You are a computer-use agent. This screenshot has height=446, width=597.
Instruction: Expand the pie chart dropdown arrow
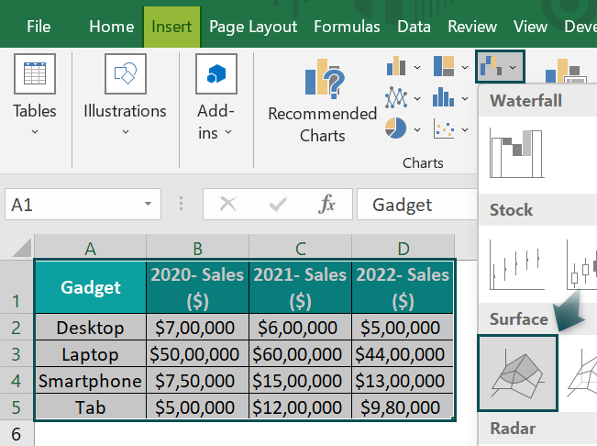[417, 129]
